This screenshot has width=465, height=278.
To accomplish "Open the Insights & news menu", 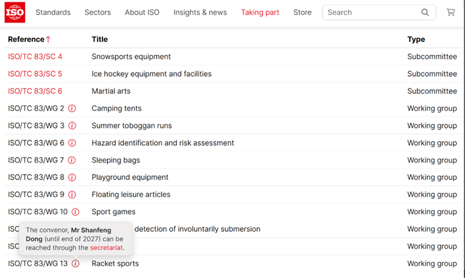I will click(x=200, y=12).
